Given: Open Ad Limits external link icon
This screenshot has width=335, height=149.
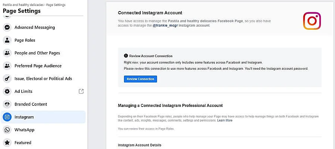Looking at the screenshot, I should pyautogui.click(x=82, y=91).
